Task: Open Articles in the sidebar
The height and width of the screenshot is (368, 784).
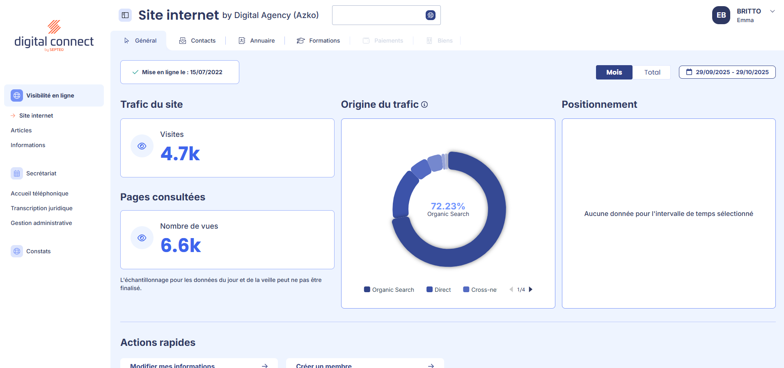Action: [x=21, y=130]
